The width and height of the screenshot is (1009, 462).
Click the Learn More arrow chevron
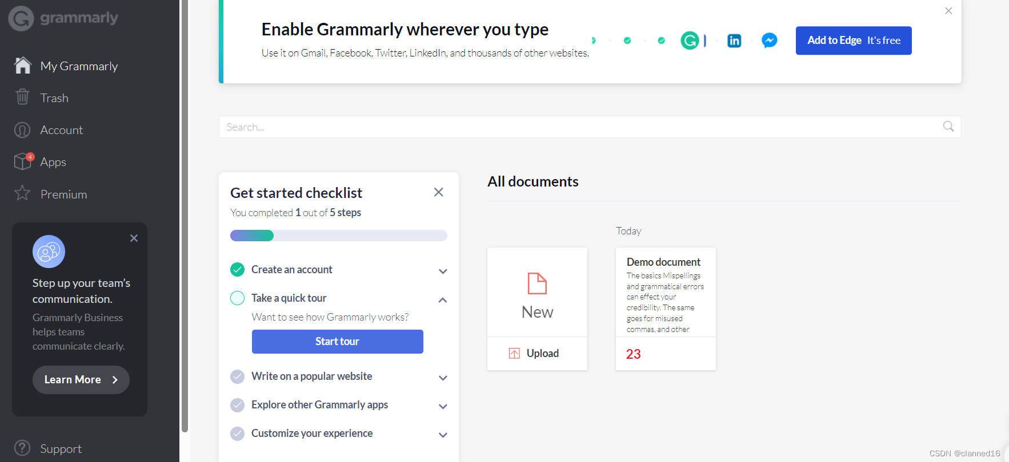tap(115, 380)
